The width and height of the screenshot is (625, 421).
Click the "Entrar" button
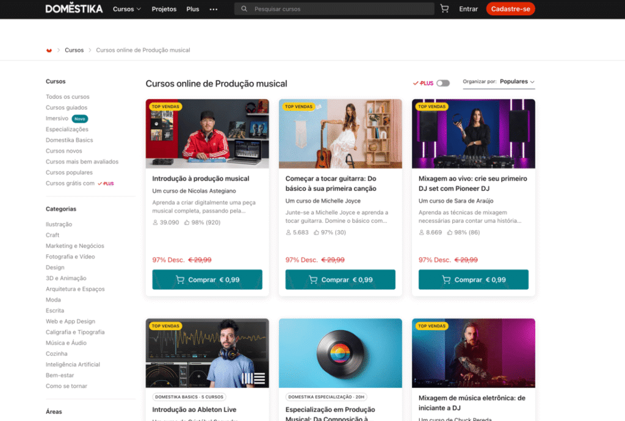[x=468, y=9]
